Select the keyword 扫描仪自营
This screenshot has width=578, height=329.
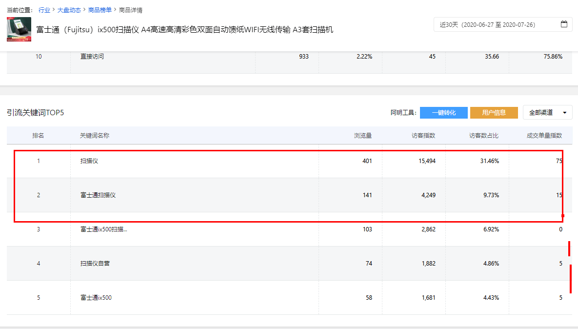pos(95,264)
